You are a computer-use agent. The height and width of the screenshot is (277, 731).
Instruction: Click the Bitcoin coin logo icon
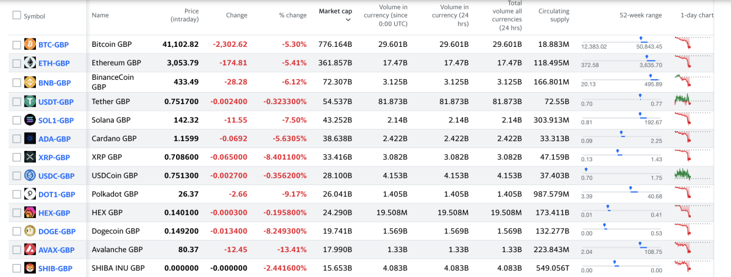coord(30,44)
